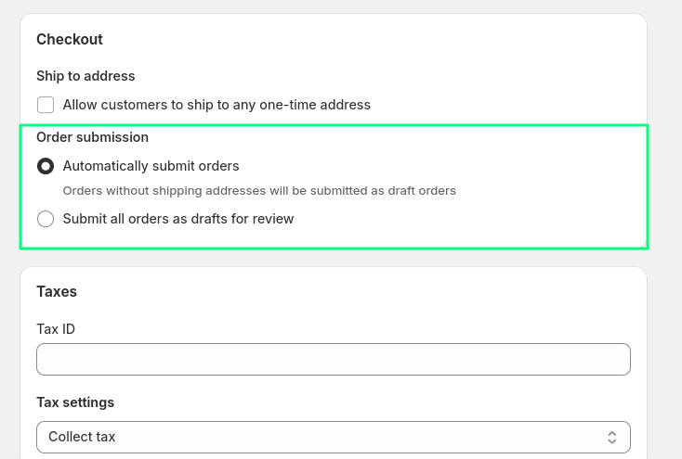Click the Checkout section heading
The width and height of the screenshot is (682, 459).
pyautogui.click(x=70, y=40)
